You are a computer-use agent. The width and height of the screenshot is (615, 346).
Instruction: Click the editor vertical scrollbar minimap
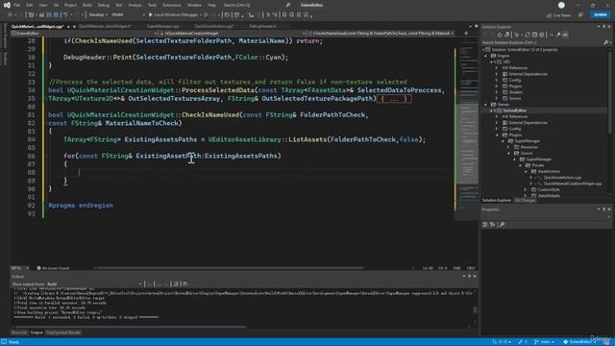[x=467, y=134]
